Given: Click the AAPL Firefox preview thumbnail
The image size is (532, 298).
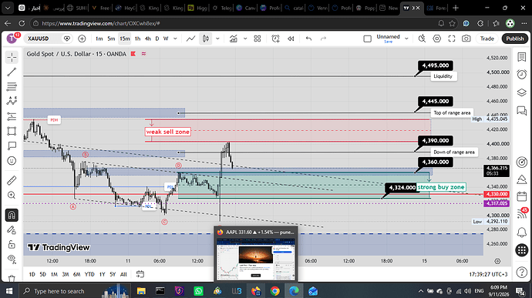Looking at the screenshot, I should tap(256, 259).
